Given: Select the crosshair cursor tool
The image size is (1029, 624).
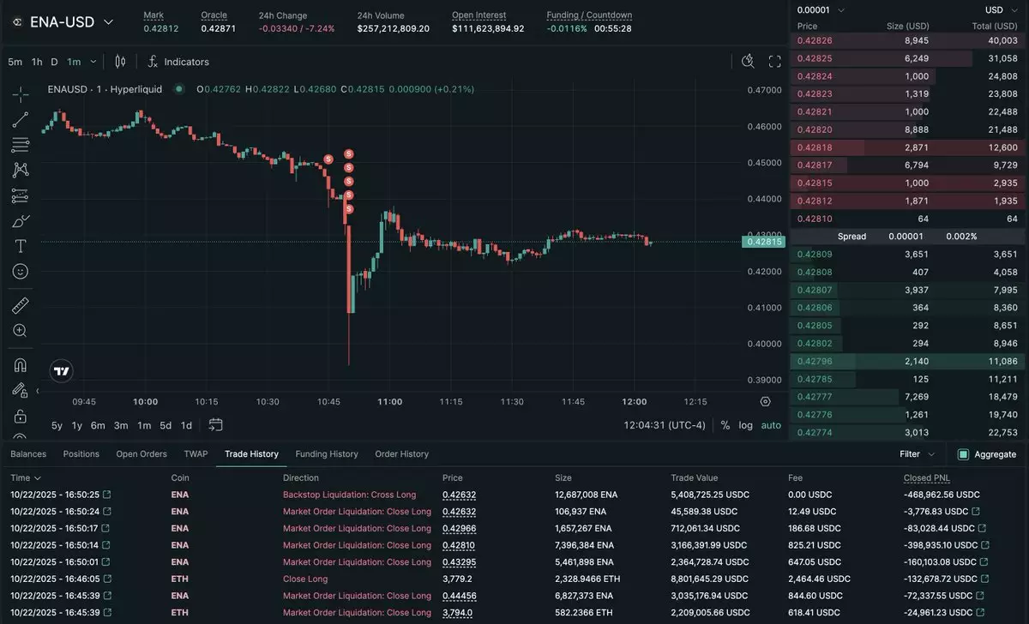Looking at the screenshot, I should click(x=21, y=94).
